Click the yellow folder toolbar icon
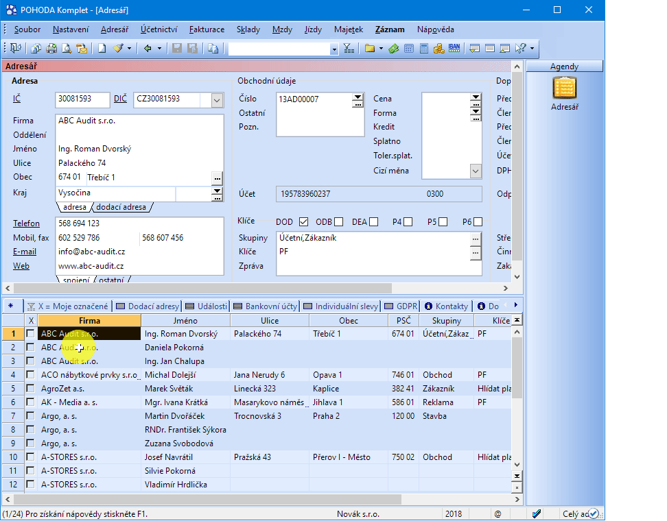The width and height of the screenshot is (667, 521). (370, 49)
